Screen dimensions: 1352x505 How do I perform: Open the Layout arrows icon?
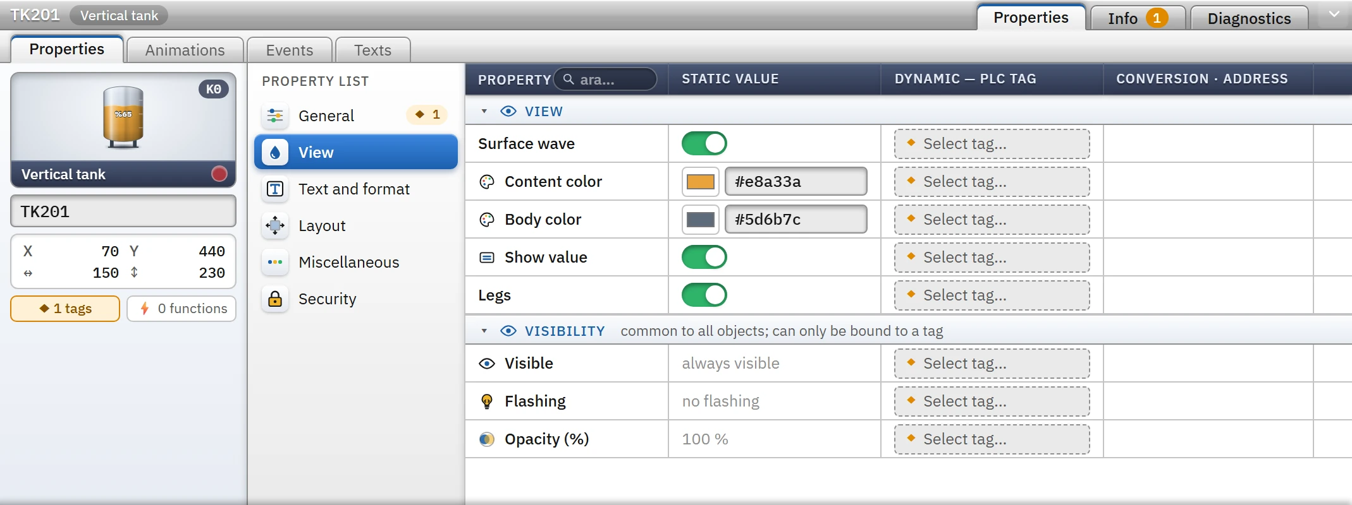click(x=275, y=225)
